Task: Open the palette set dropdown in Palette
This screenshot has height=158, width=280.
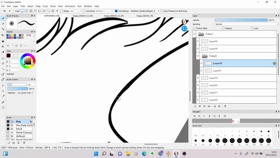Action: [10, 46]
